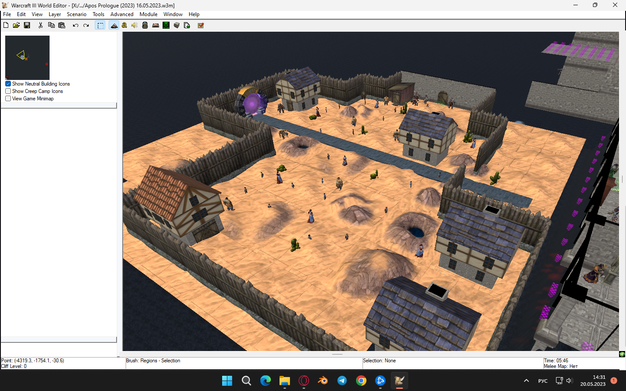Open the Trigger Editor module
Viewport: 626px width, 391px height.
124,25
